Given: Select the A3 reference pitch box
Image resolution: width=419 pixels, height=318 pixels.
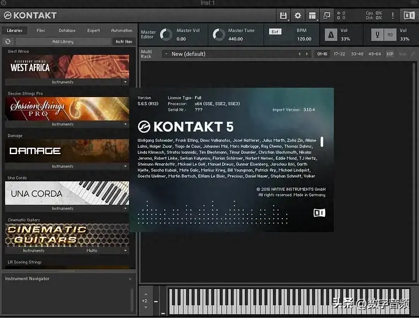Looking at the screenshot, I should (390, 35).
